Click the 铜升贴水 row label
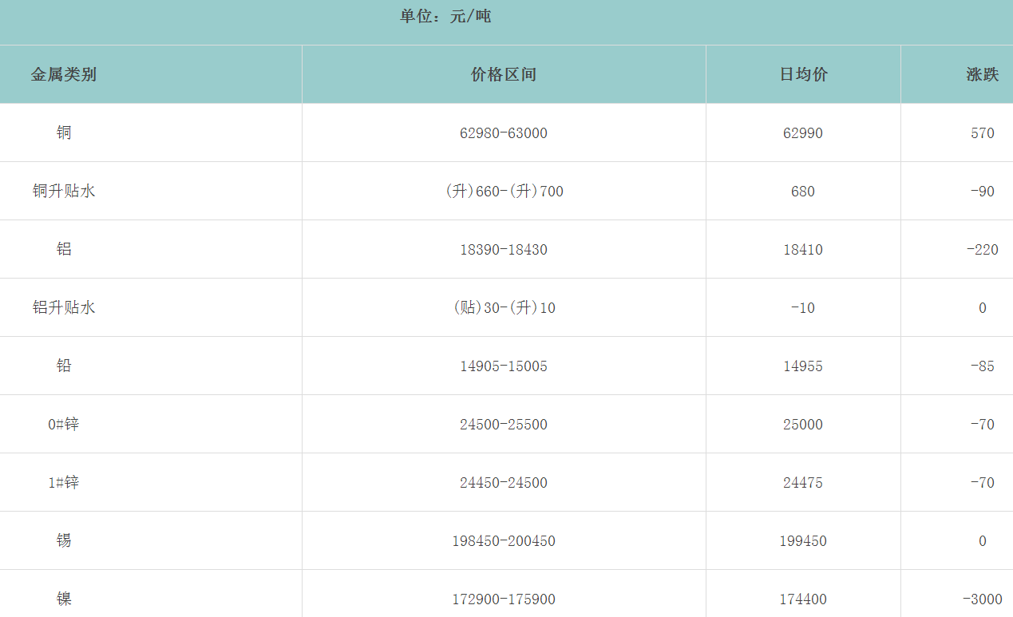This screenshot has width=1013, height=617. click(64, 192)
